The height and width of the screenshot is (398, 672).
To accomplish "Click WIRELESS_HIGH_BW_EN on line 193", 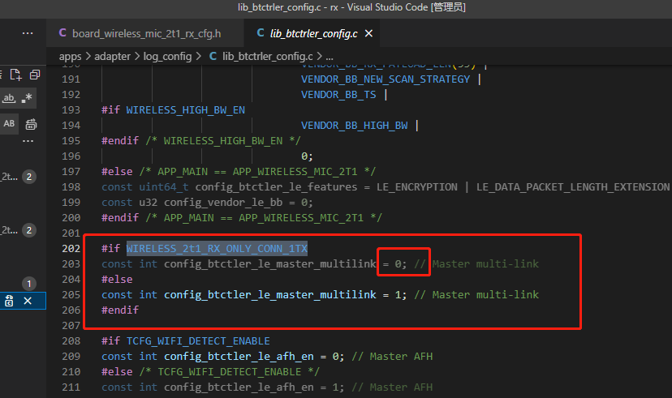I will tap(185, 110).
